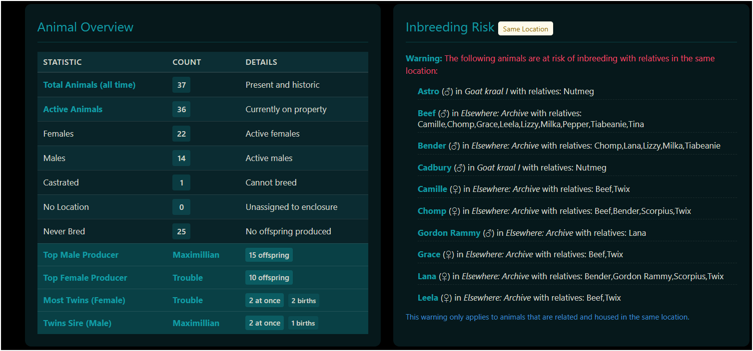Click the Total Animals (all time) statistic

tap(89, 85)
